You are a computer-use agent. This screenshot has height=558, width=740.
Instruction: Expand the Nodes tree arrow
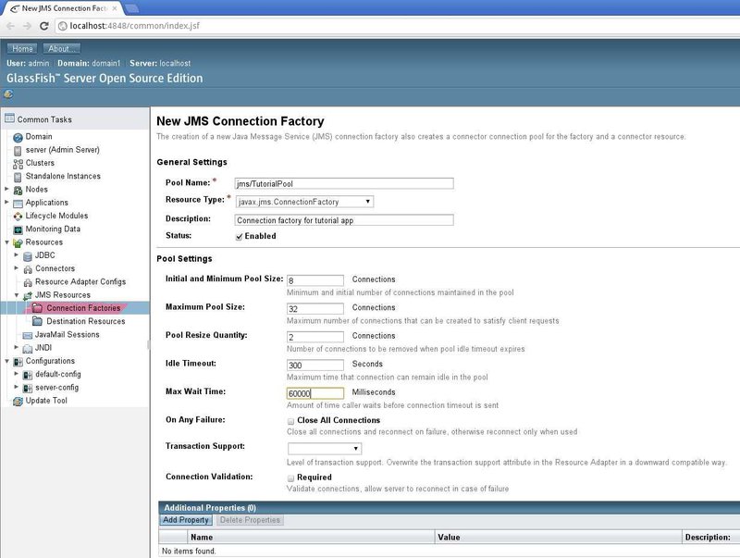[x=6, y=189]
